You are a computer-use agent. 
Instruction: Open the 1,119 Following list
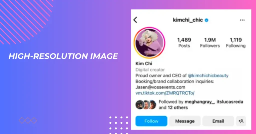coord(236,42)
